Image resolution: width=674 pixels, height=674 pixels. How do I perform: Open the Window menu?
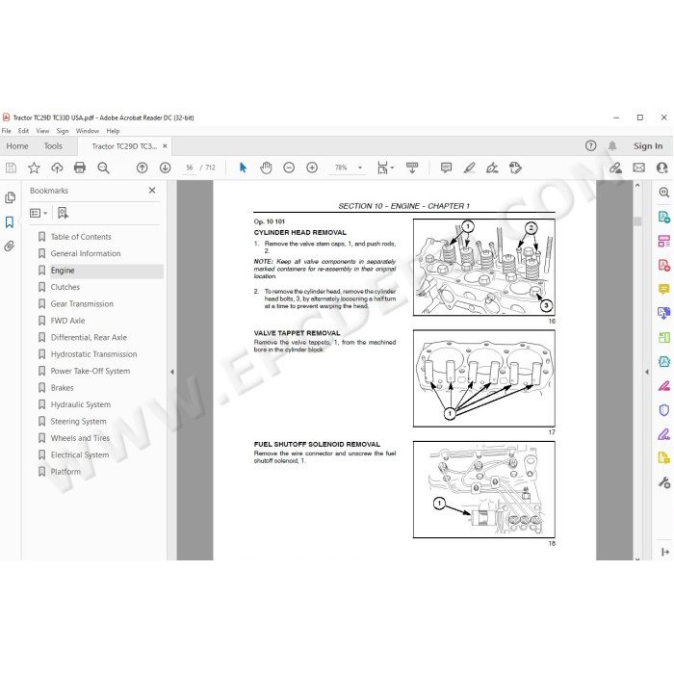88,131
